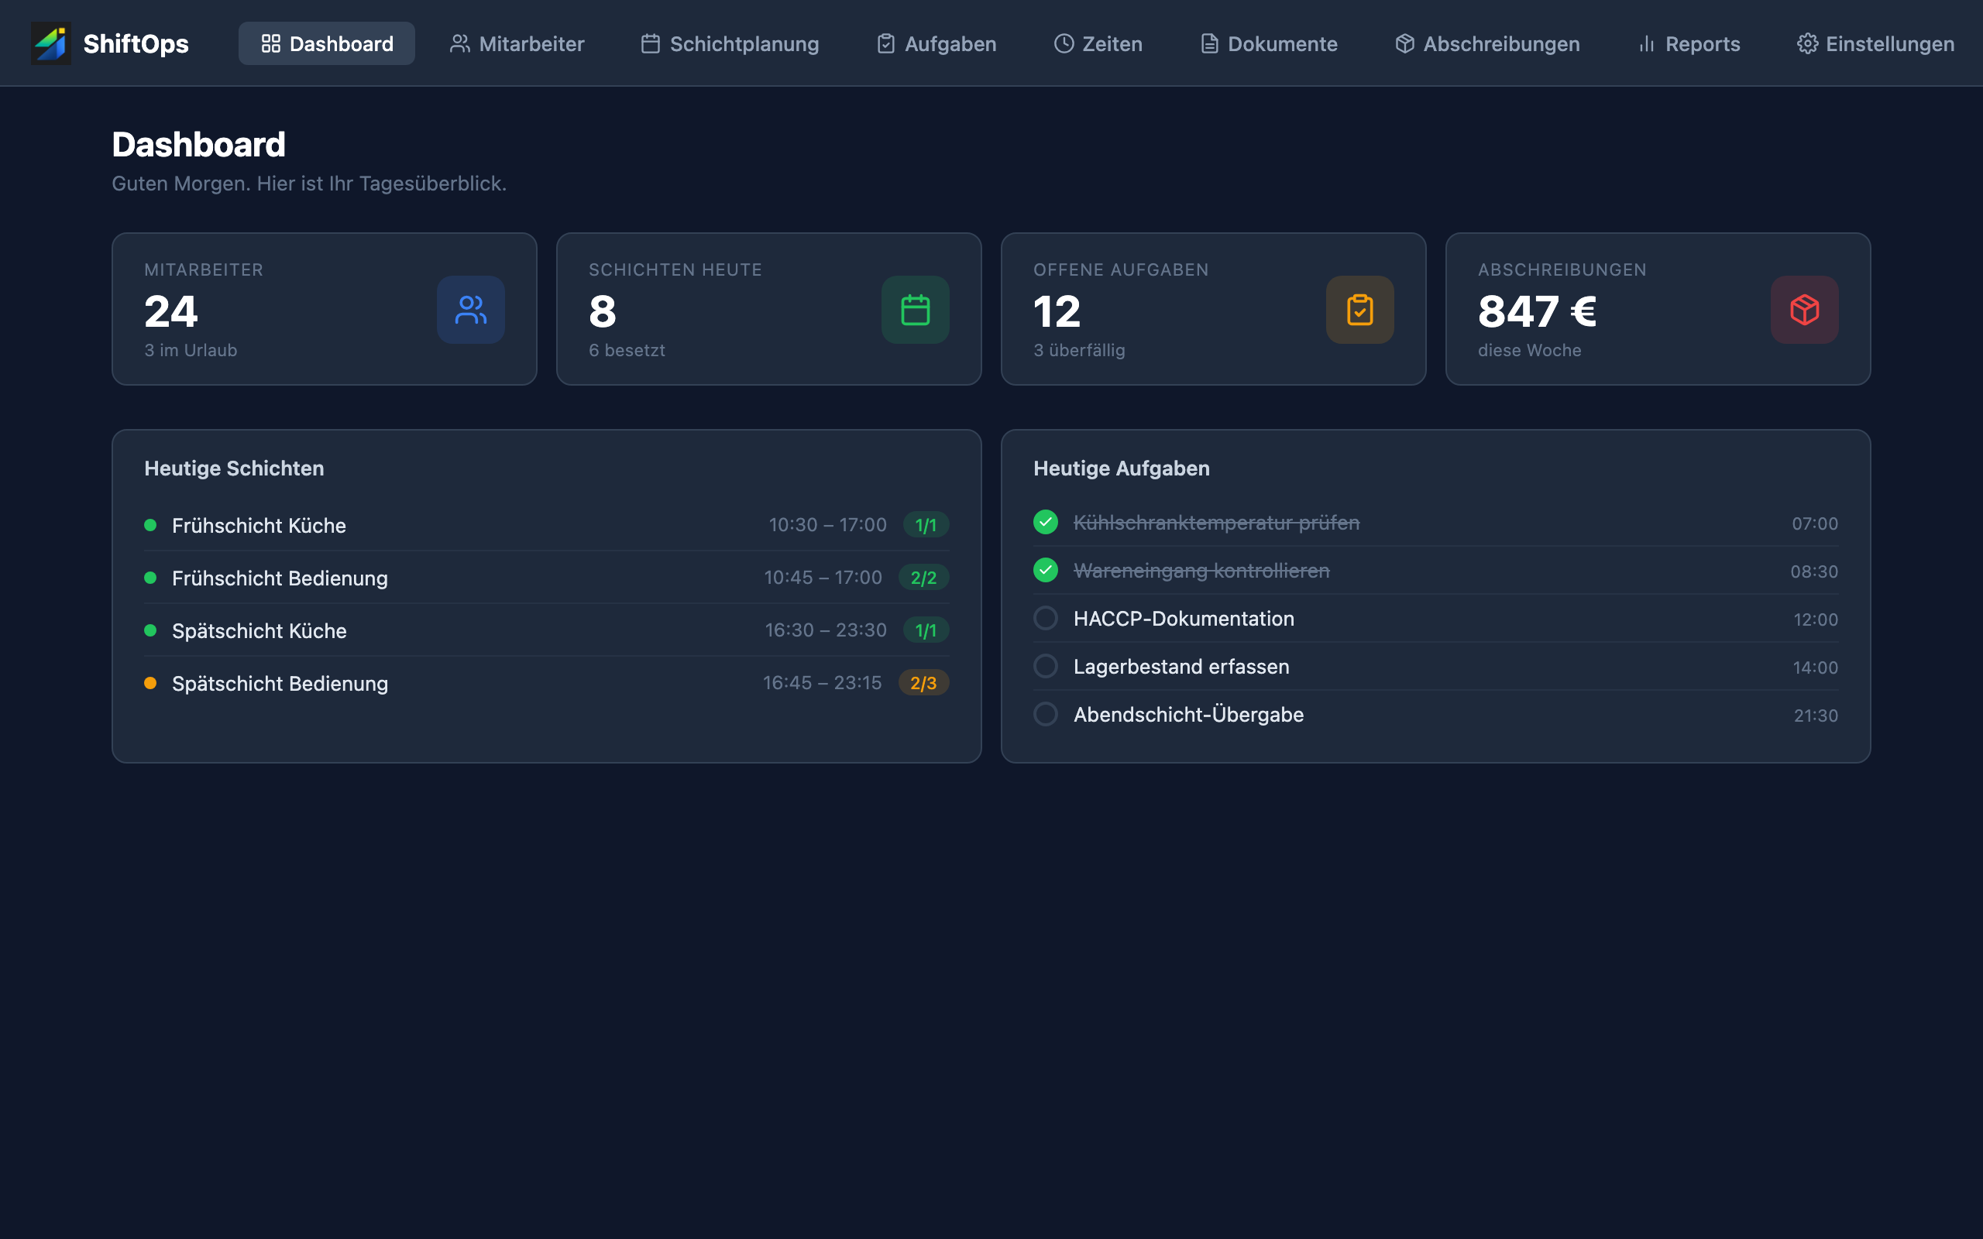Click the 2/3 occupancy badge on Spätschicht Bedienung
Screen dimensions: 1983x1239
pyautogui.click(x=924, y=682)
